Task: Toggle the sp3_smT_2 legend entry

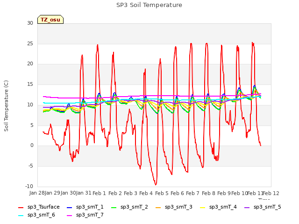Action: point(129,207)
